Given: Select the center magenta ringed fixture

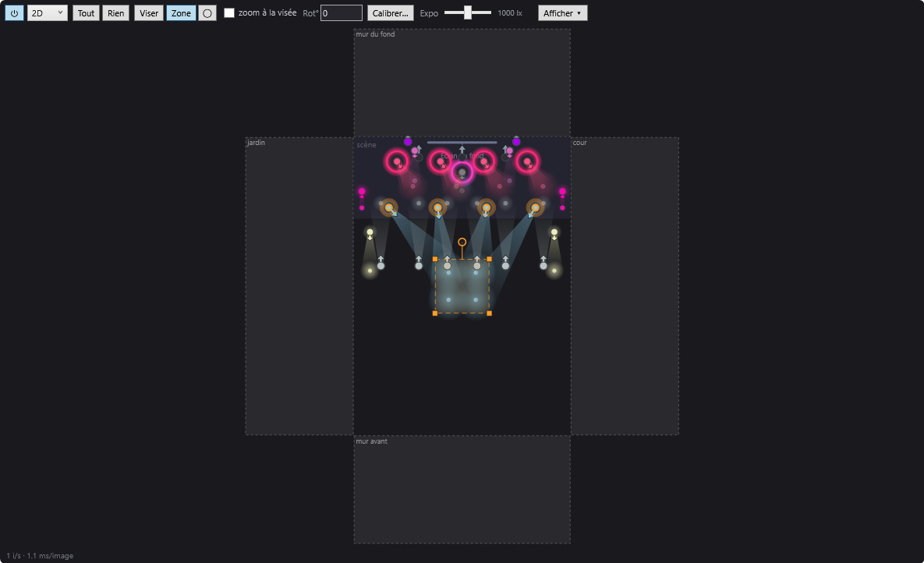Looking at the screenshot, I should coord(462,173).
